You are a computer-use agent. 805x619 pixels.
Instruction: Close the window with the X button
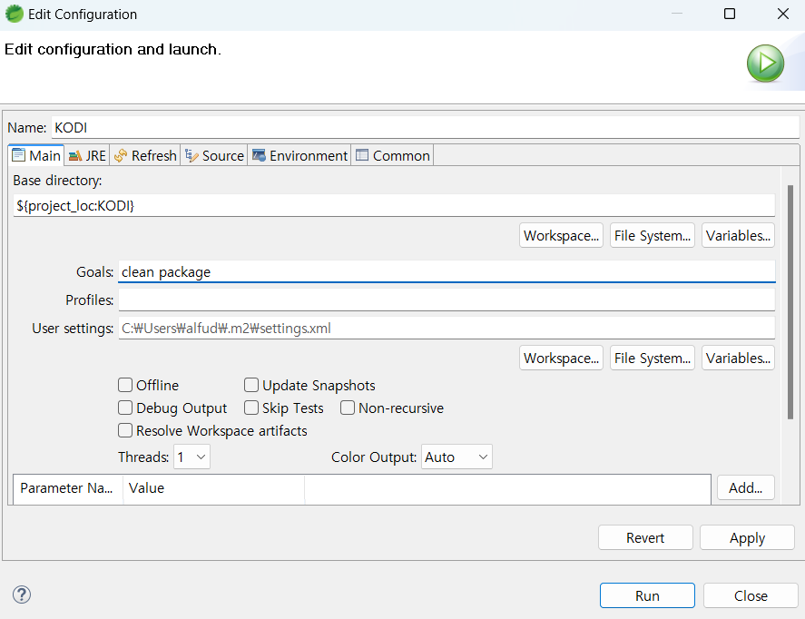[783, 14]
